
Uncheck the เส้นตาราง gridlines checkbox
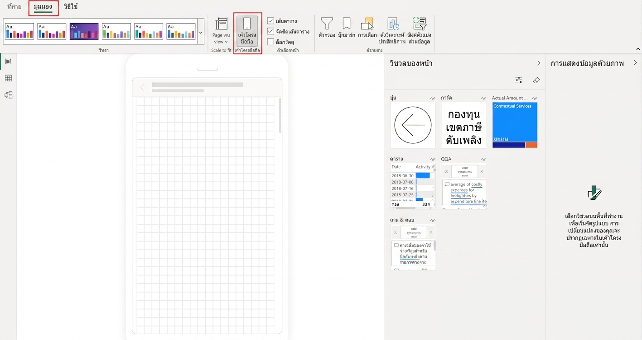tap(270, 21)
